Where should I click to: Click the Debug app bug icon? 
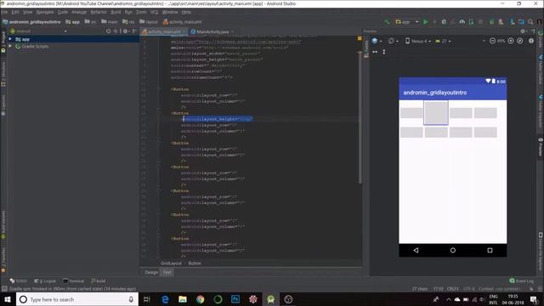click(x=444, y=22)
